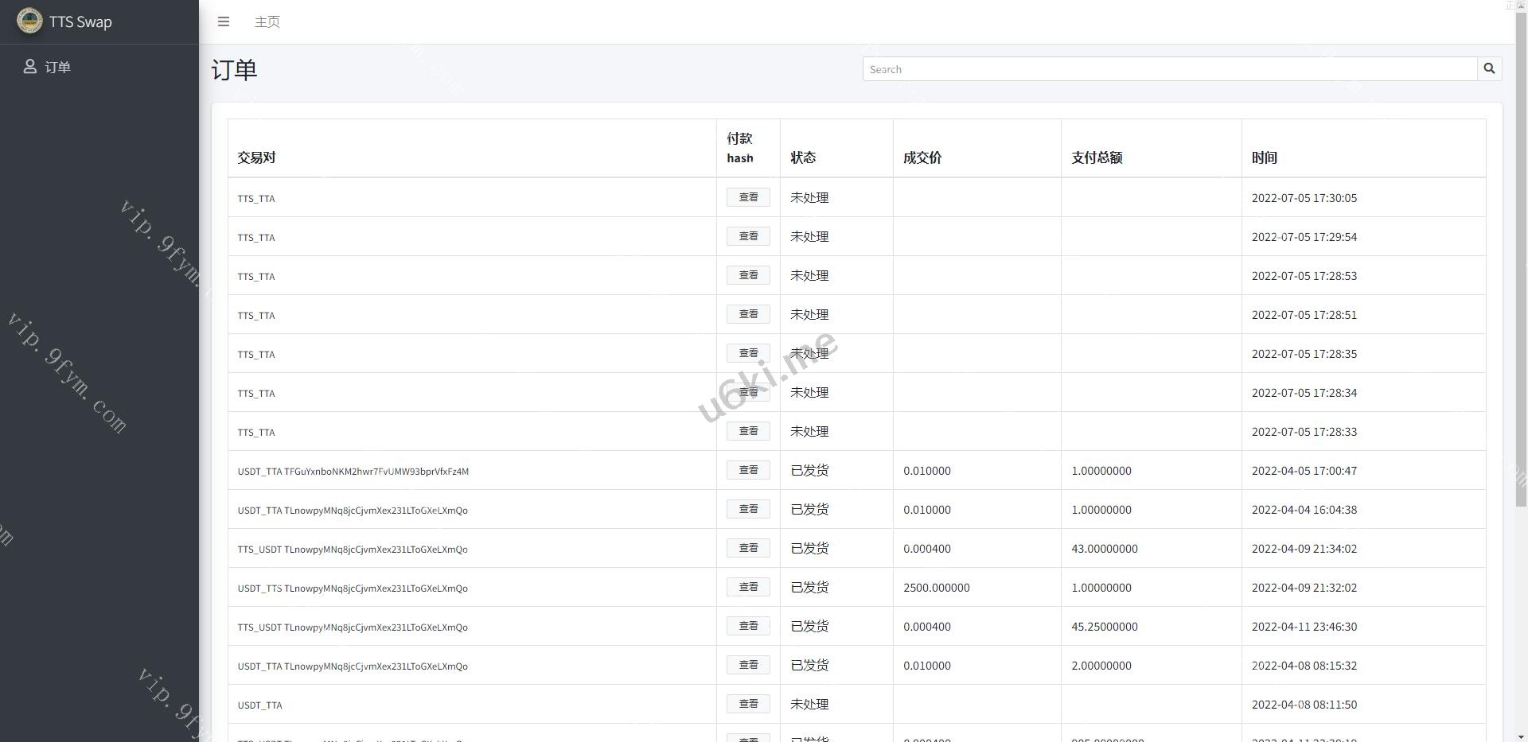
Task: Focus the Search input field
Action: (1169, 69)
